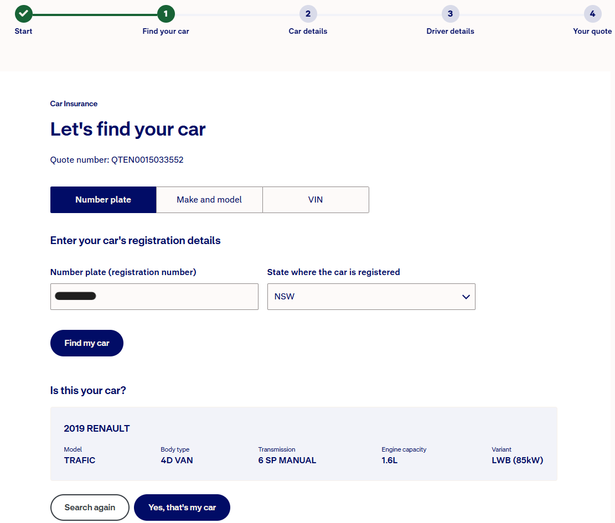Click step 4 Your quote circle
615x523 pixels.
(x=592, y=14)
